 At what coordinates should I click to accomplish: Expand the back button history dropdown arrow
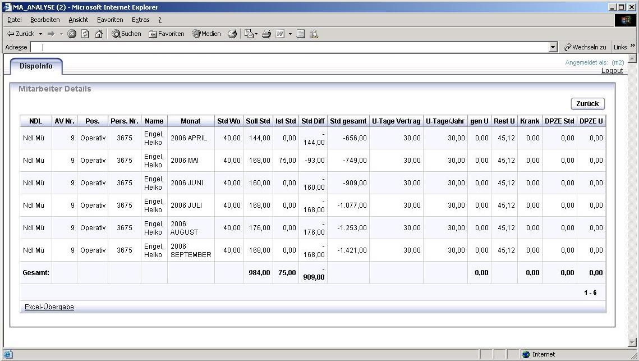tap(41, 34)
